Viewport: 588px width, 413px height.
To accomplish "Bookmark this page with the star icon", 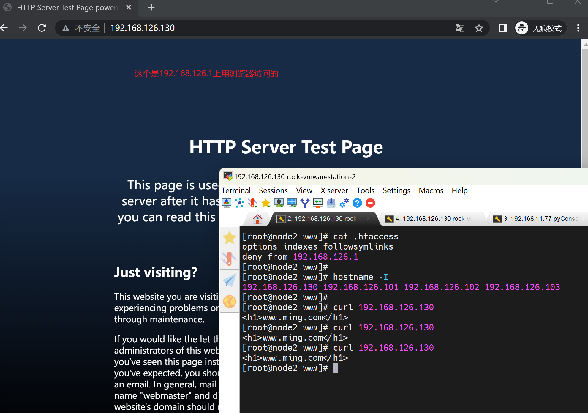I will point(479,28).
